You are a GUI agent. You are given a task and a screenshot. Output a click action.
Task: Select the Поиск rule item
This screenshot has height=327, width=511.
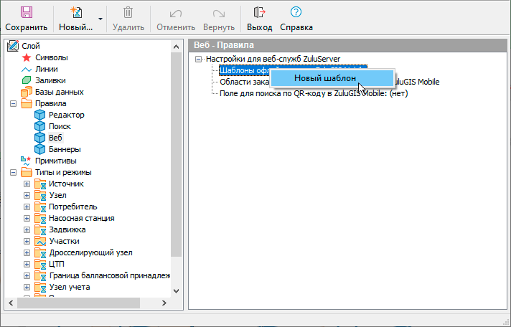(60, 126)
